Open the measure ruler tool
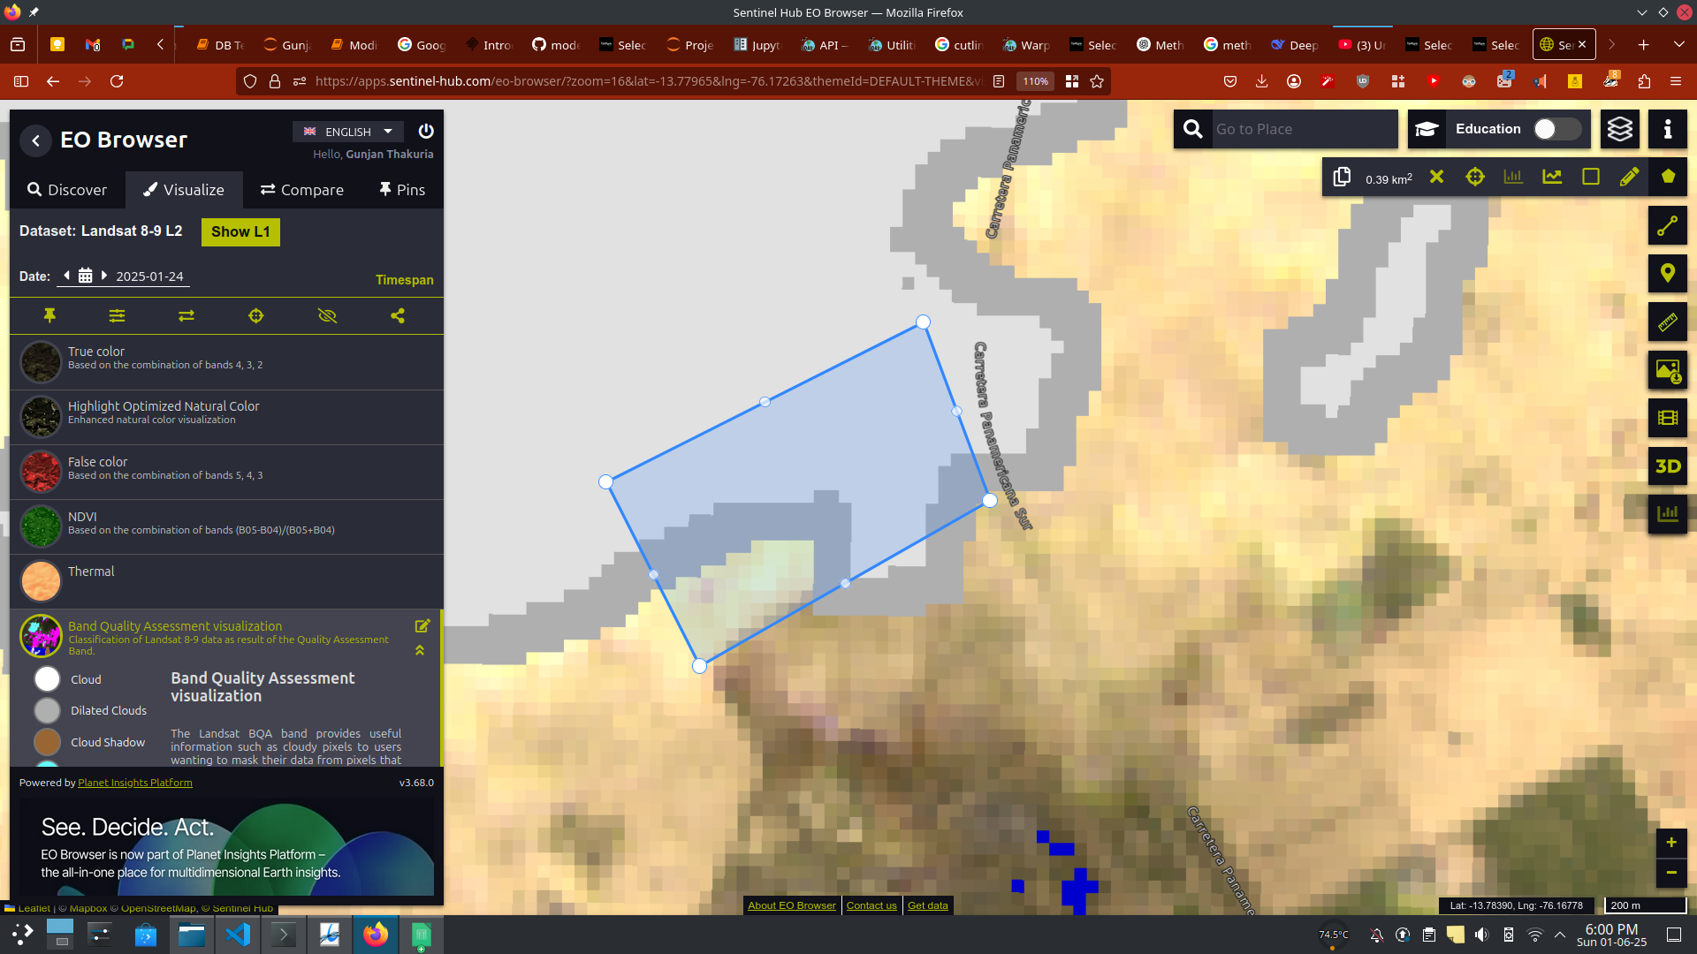The width and height of the screenshot is (1697, 954). (1668, 322)
